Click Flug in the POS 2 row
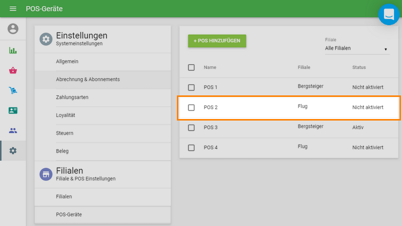 click(x=303, y=106)
